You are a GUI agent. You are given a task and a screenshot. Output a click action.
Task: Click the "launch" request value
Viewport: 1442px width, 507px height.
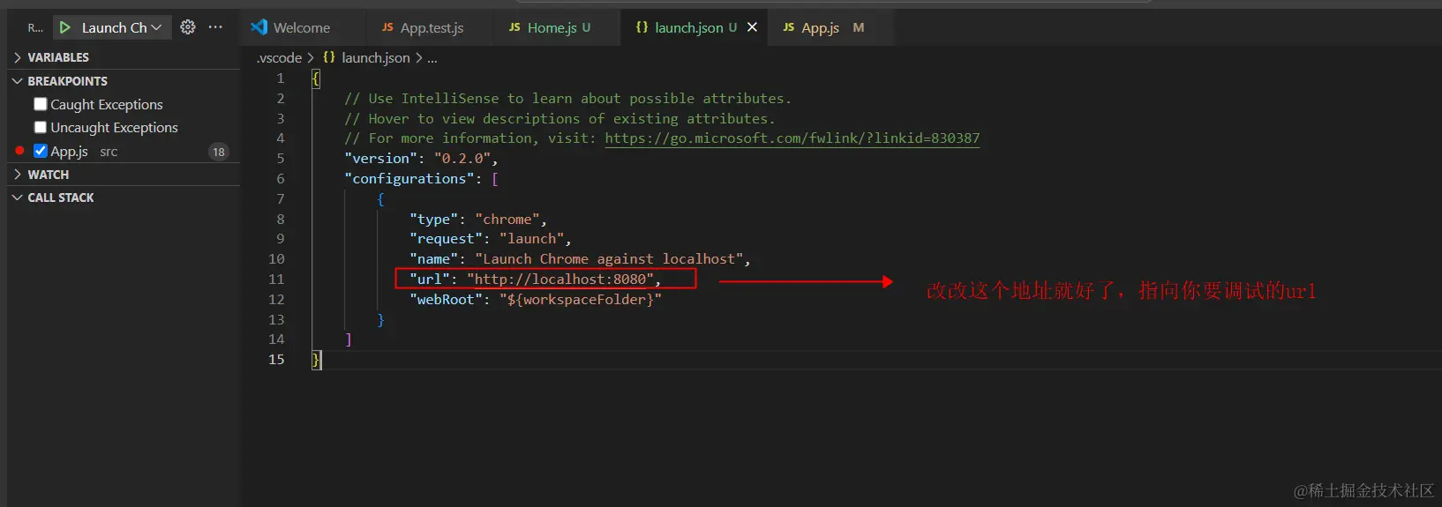pyautogui.click(x=532, y=238)
